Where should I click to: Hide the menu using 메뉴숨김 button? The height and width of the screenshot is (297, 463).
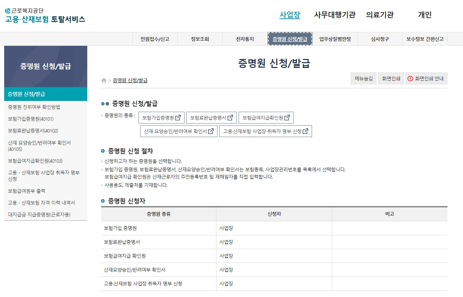click(x=363, y=78)
